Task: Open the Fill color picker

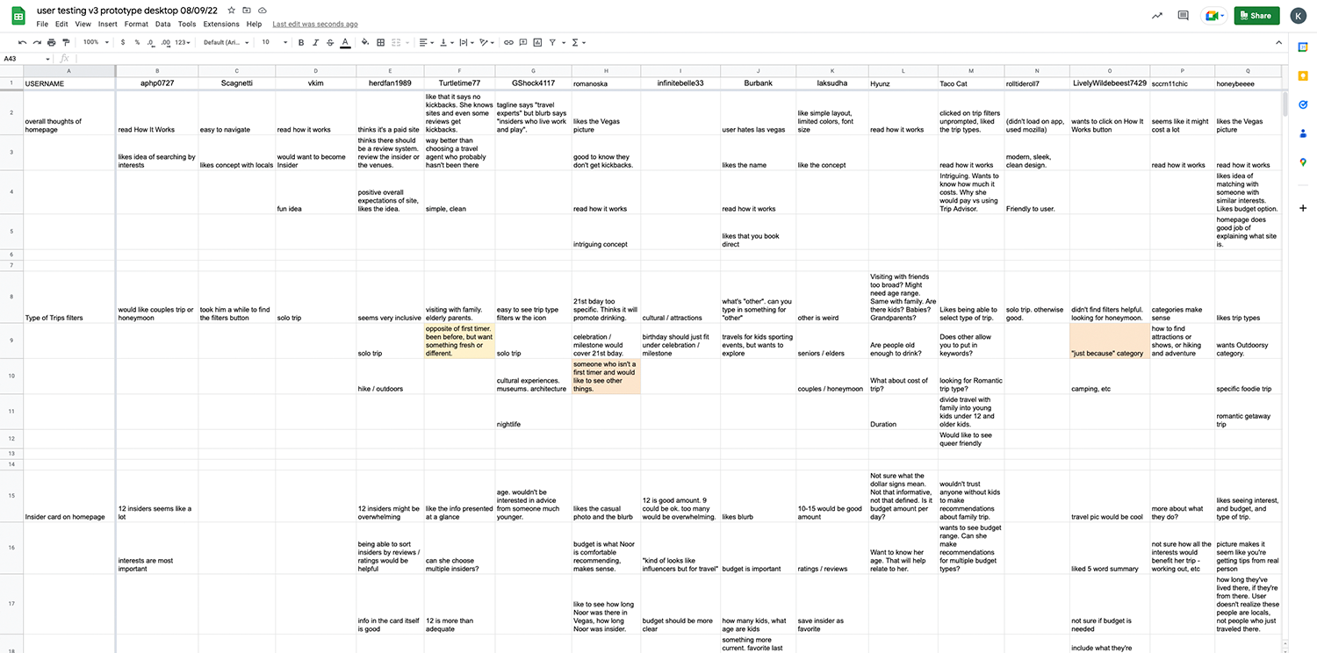Action: [364, 42]
